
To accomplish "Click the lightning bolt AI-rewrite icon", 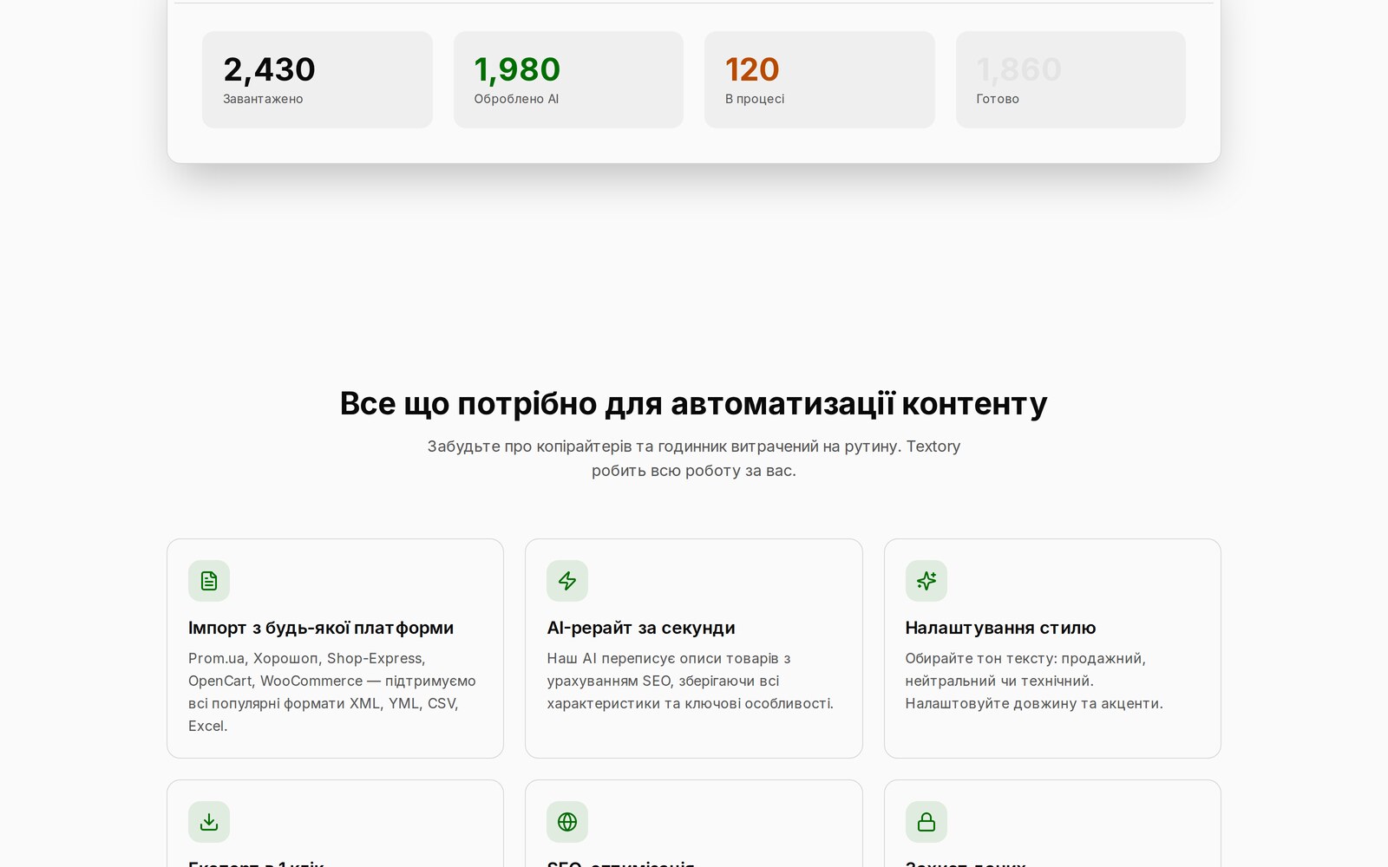I will click(567, 581).
